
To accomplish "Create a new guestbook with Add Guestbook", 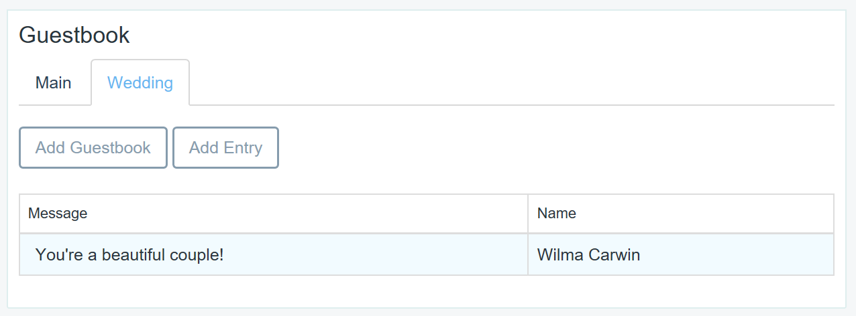I will (93, 148).
